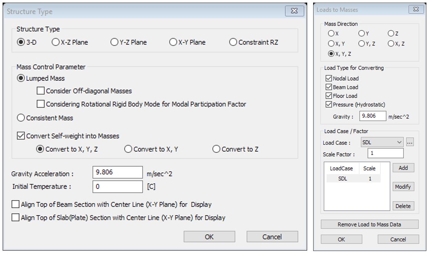Enable Align Top of Slab(Plate) Section checkbox
The width and height of the screenshot is (429, 254).
(x=16, y=218)
